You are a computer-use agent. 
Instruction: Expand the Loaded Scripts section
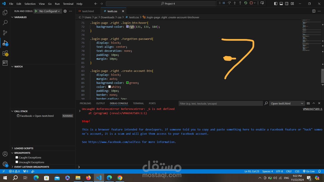point(24,148)
